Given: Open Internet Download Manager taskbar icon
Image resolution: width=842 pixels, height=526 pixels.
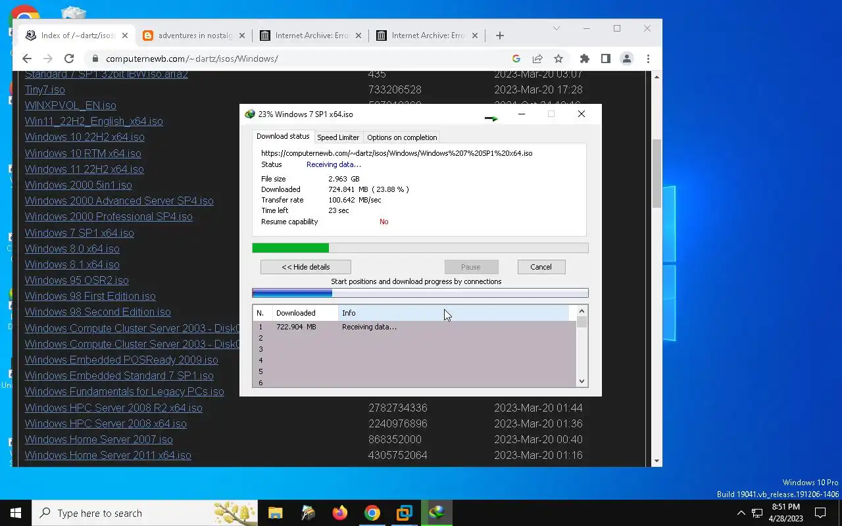Looking at the screenshot, I should [437, 513].
